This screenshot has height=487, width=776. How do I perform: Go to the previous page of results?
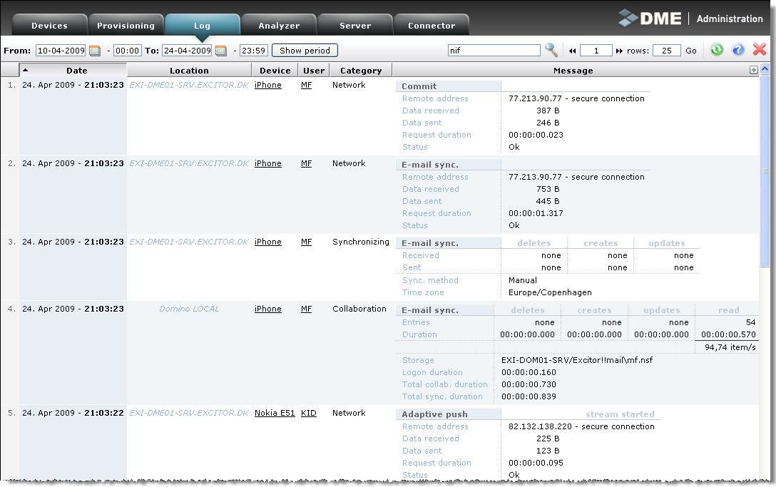572,51
